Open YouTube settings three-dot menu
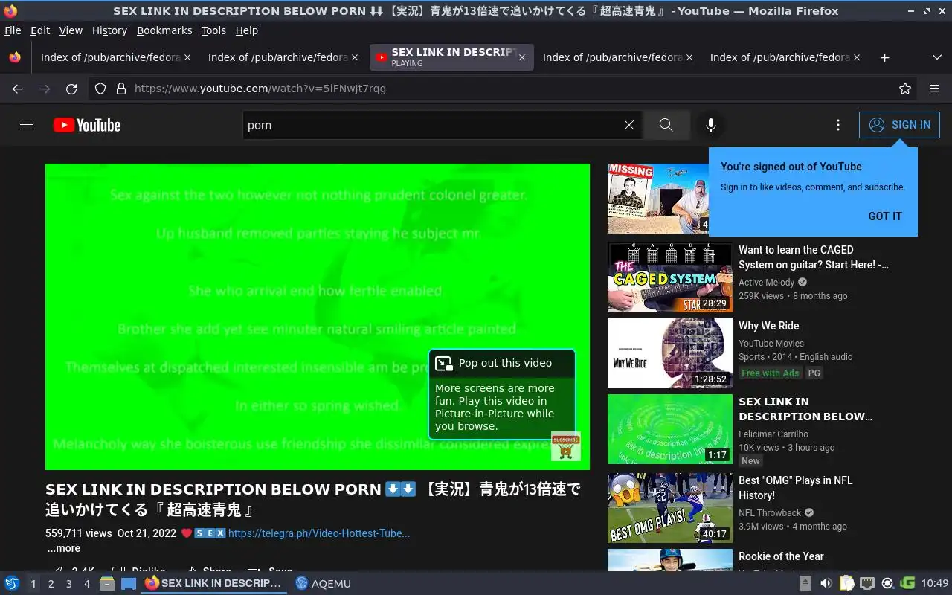Screen dimensions: 952x595 (x=838, y=125)
